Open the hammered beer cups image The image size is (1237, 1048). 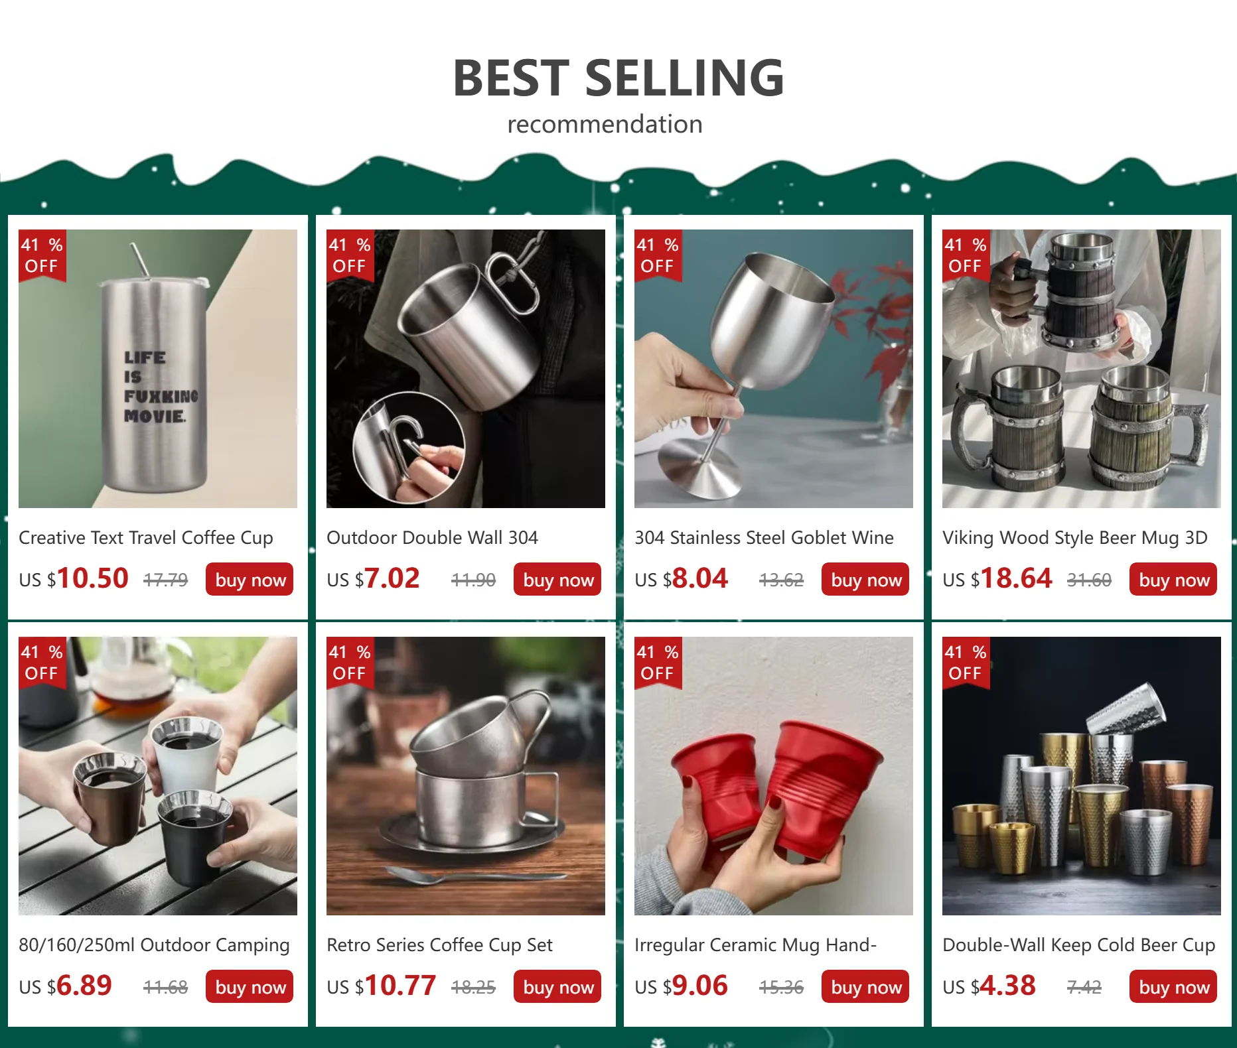tap(1082, 776)
